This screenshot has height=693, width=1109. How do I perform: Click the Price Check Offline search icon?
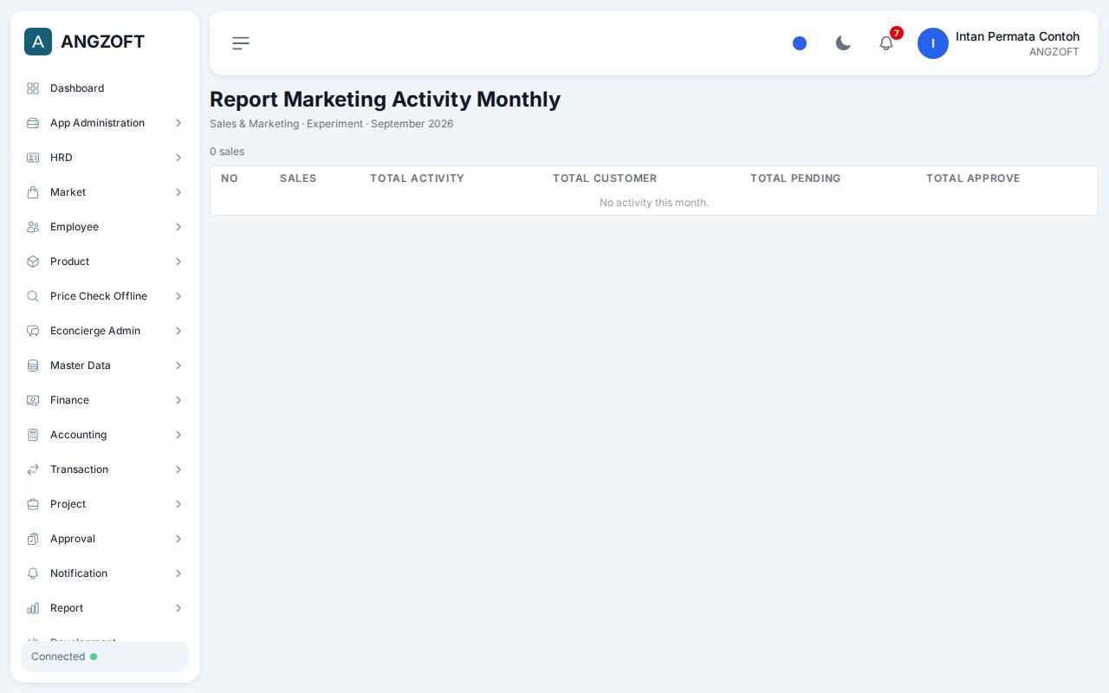pos(33,296)
